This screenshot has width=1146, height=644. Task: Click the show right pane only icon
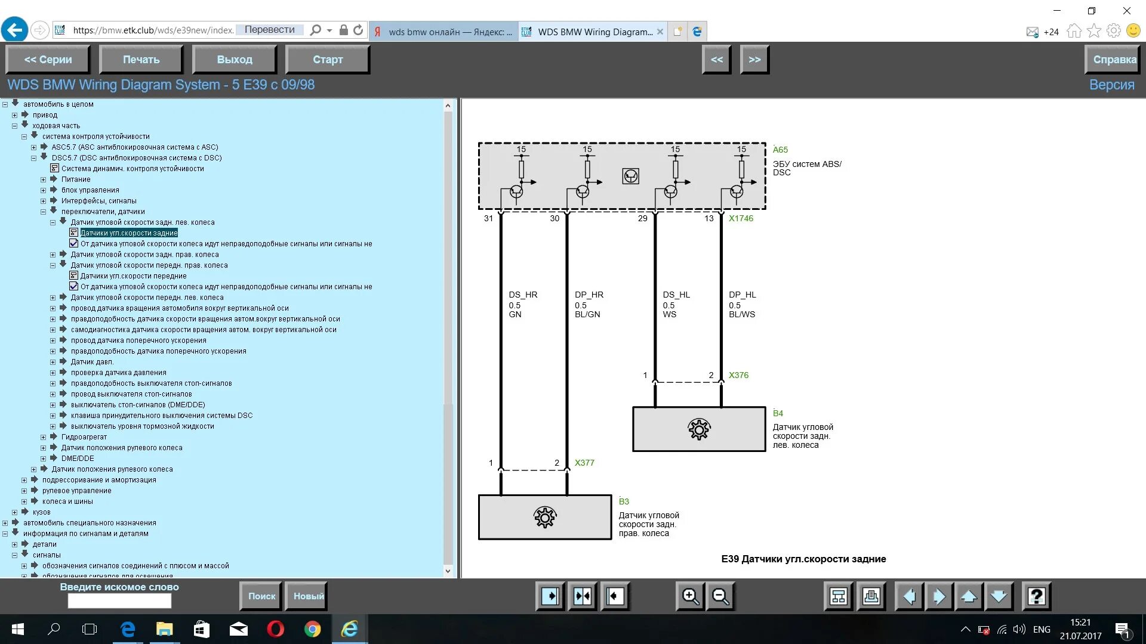point(615,596)
